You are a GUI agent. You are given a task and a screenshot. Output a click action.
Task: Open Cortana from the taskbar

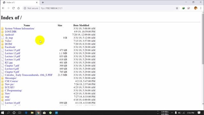pos(14,113)
